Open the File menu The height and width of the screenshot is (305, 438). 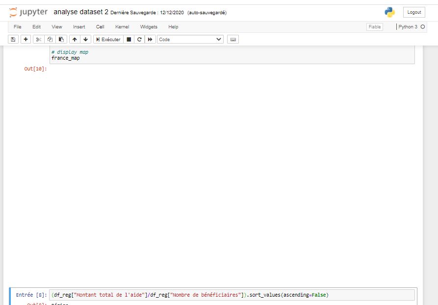coord(17,27)
